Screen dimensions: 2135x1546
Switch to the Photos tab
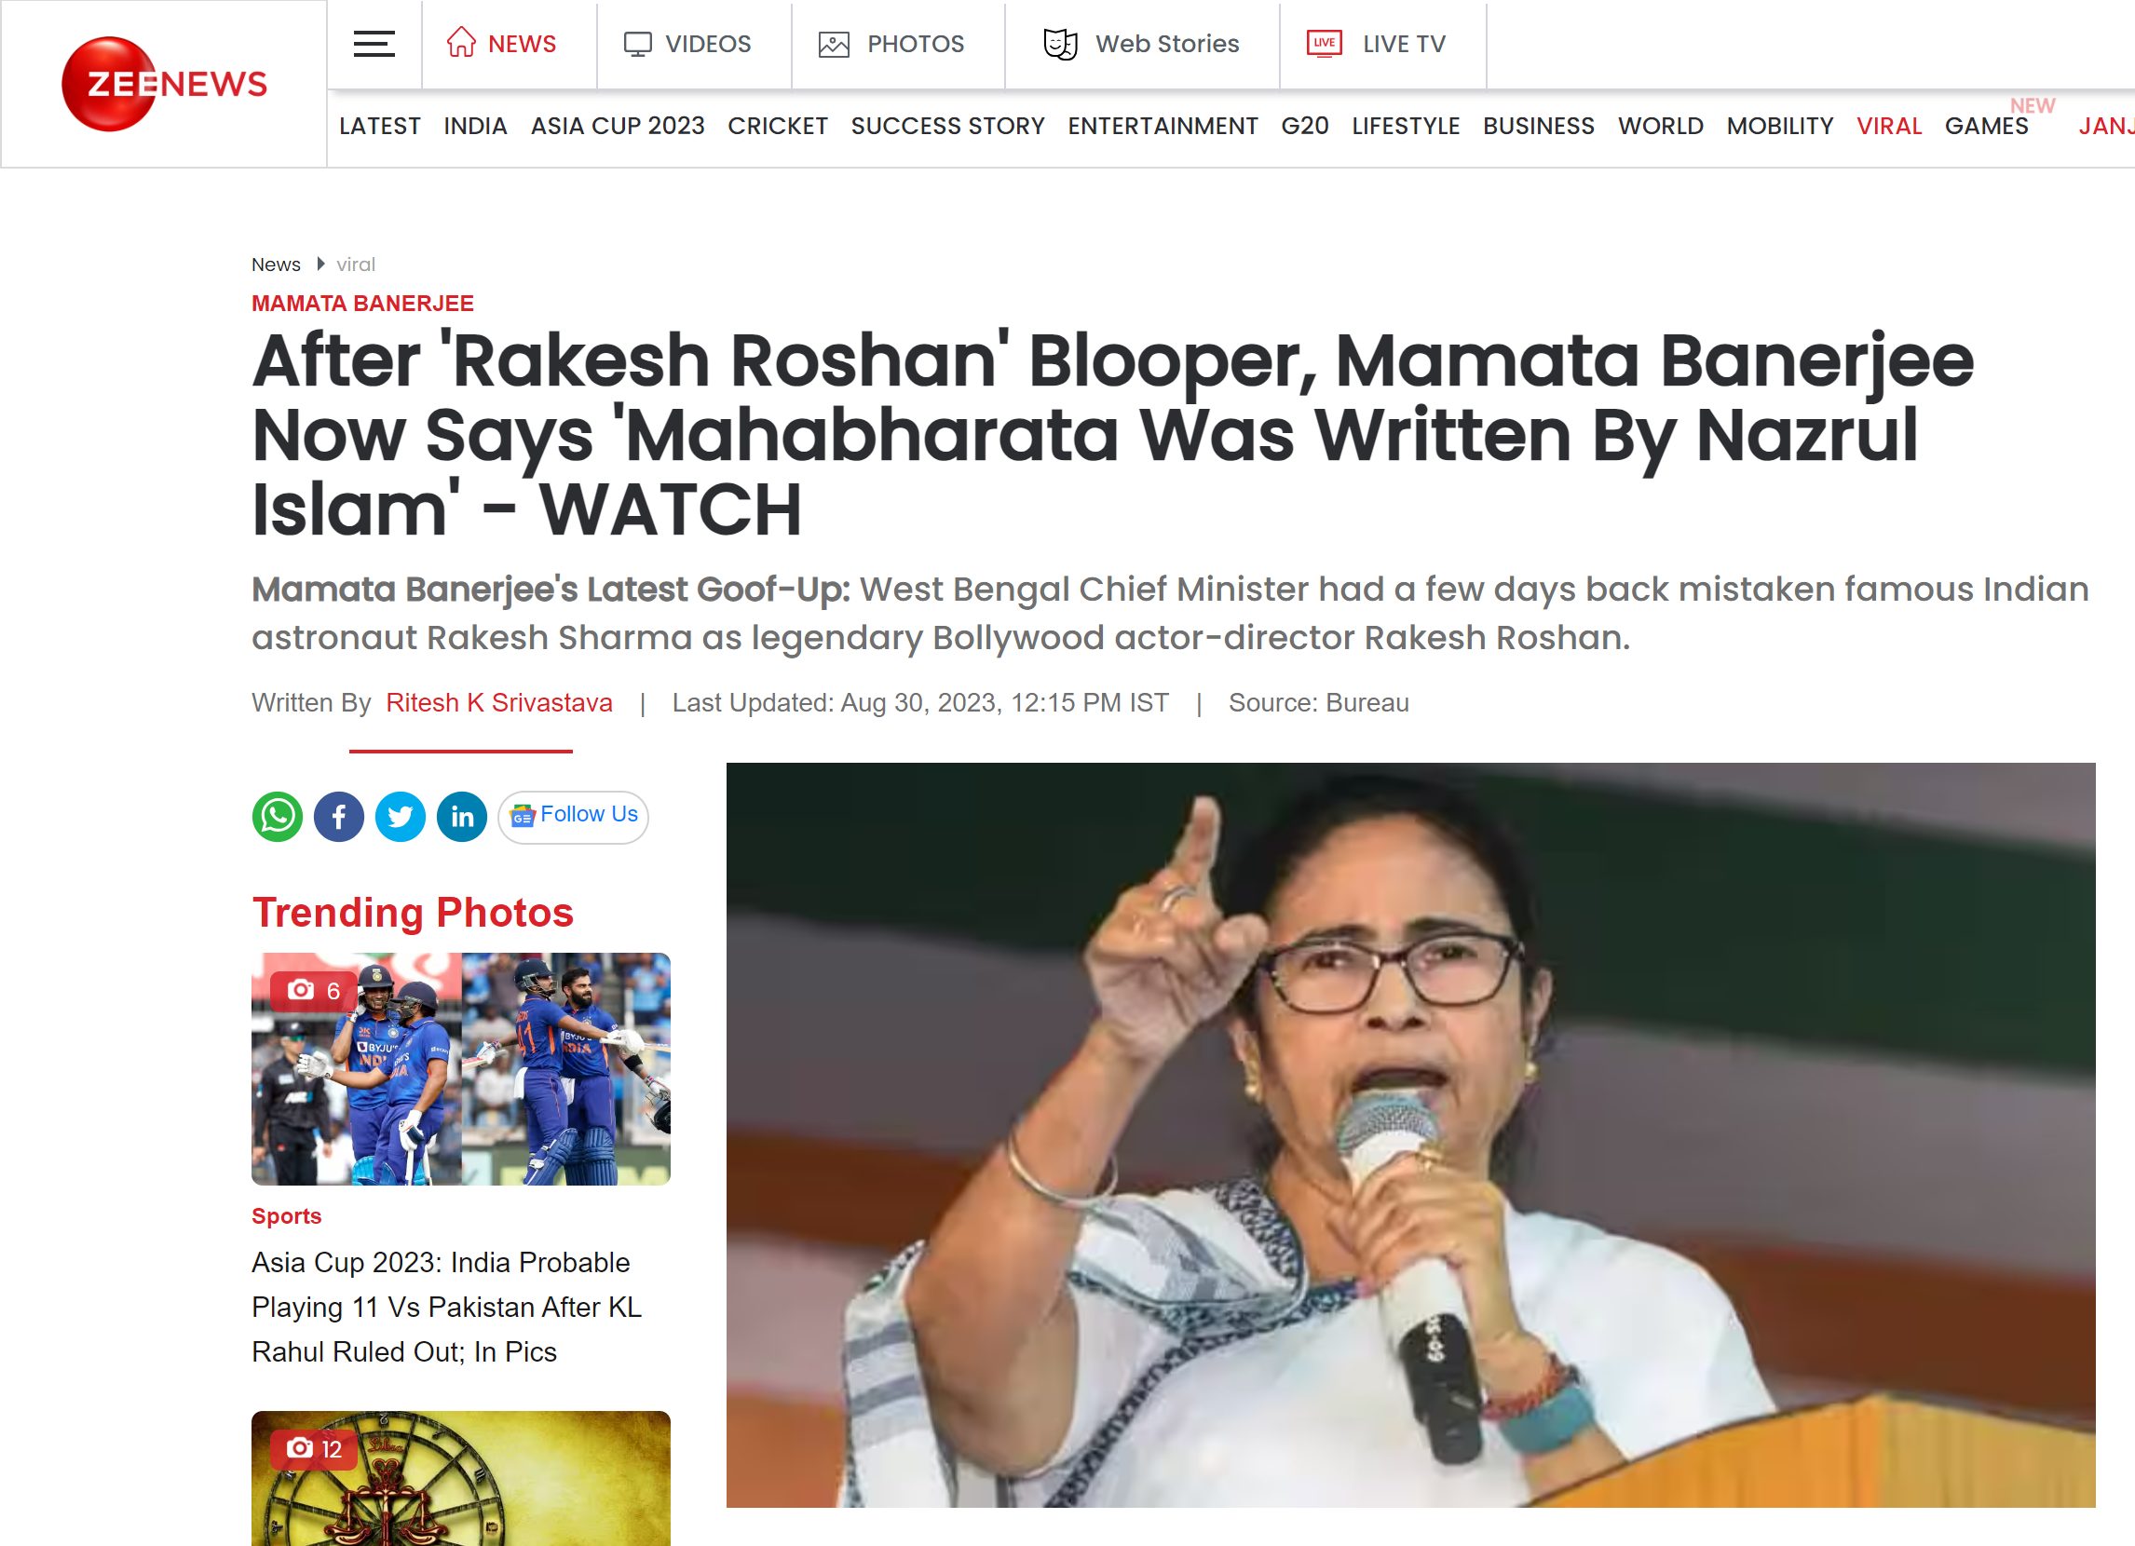click(891, 44)
